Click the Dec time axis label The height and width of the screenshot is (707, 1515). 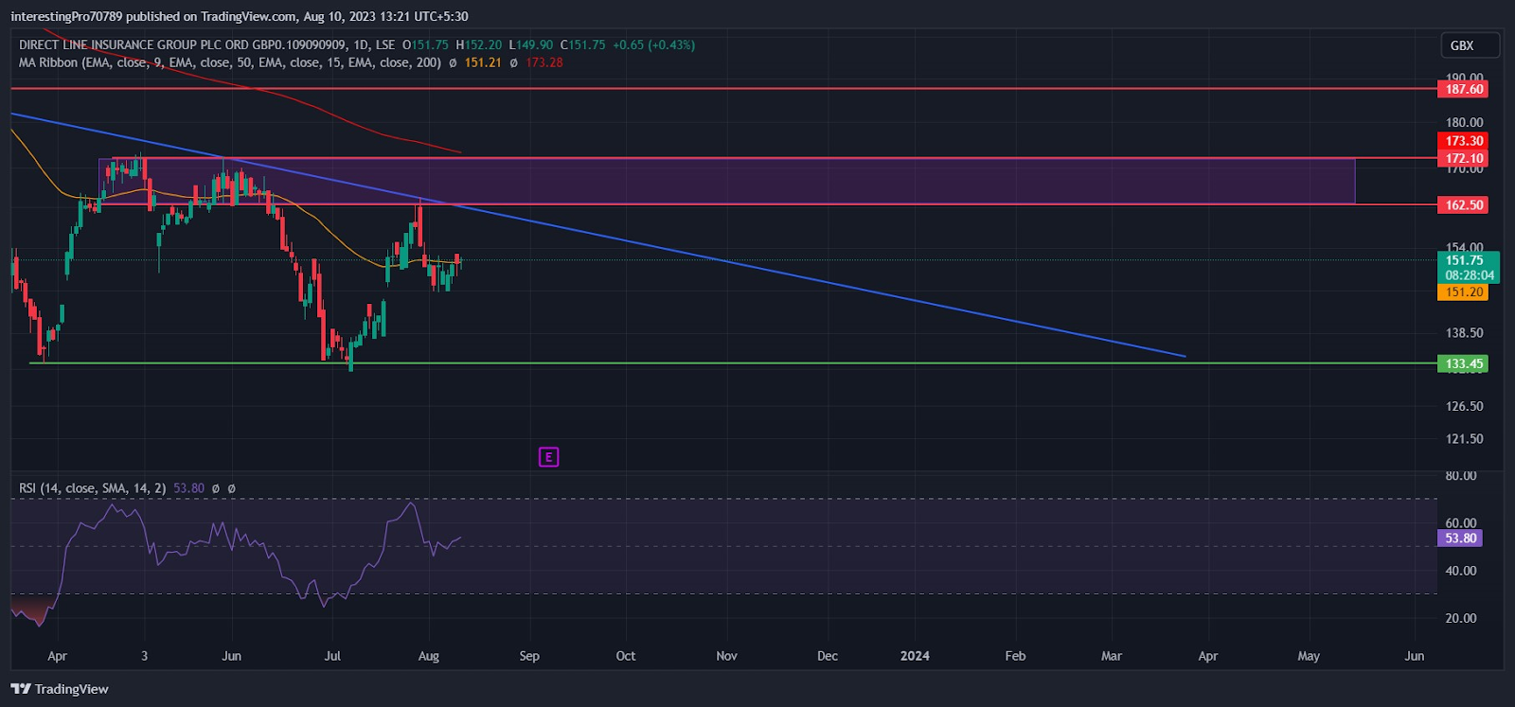coord(827,656)
